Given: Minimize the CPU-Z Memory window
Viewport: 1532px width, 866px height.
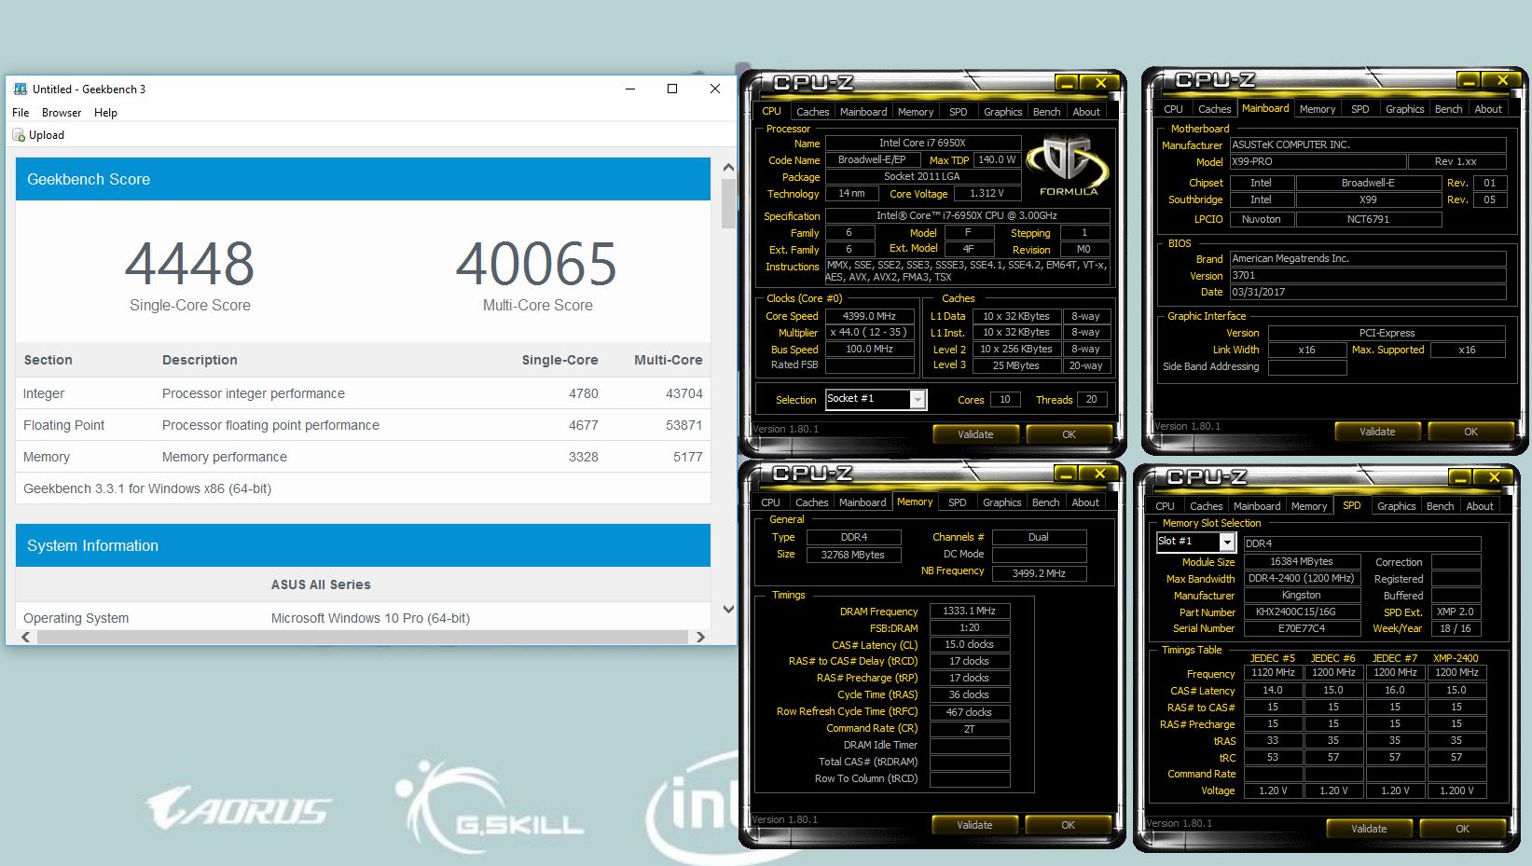Looking at the screenshot, I should click(x=1067, y=474).
